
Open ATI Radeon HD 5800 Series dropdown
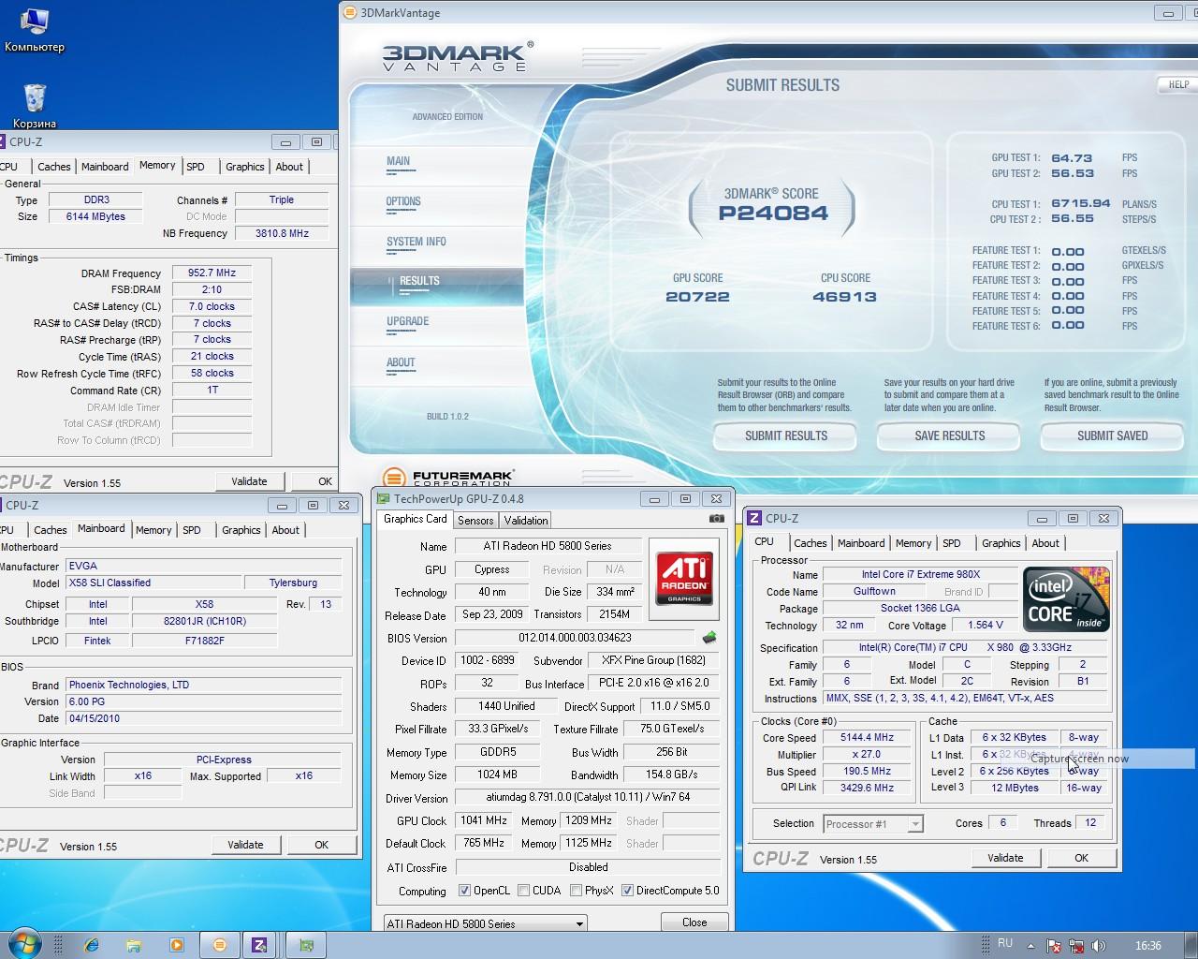pyautogui.click(x=486, y=923)
